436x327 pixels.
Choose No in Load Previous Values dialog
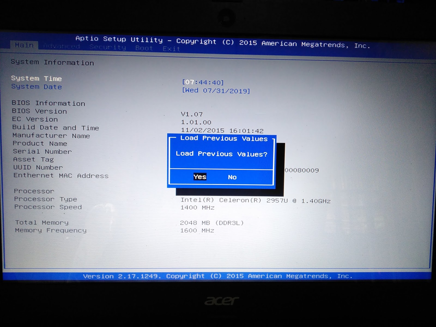[x=232, y=177]
